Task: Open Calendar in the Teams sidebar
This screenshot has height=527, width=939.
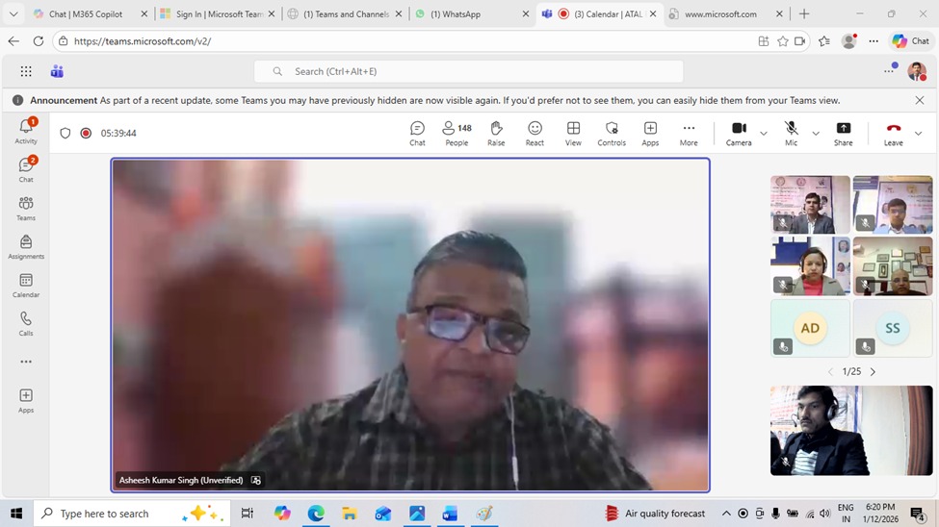Action: coord(26,286)
